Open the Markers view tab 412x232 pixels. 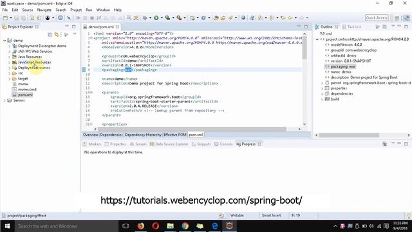coord(92,144)
